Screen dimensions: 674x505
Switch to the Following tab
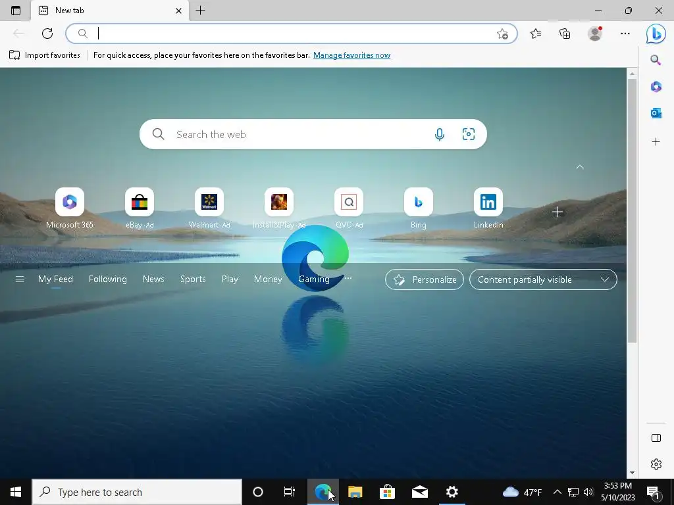pos(108,279)
